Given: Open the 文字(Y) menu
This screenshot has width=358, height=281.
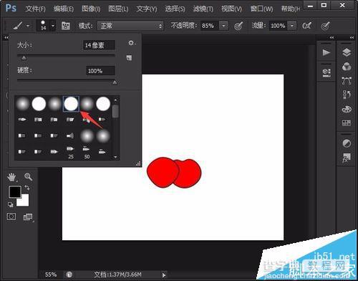Looking at the screenshot, I should pyautogui.click(x=147, y=9).
